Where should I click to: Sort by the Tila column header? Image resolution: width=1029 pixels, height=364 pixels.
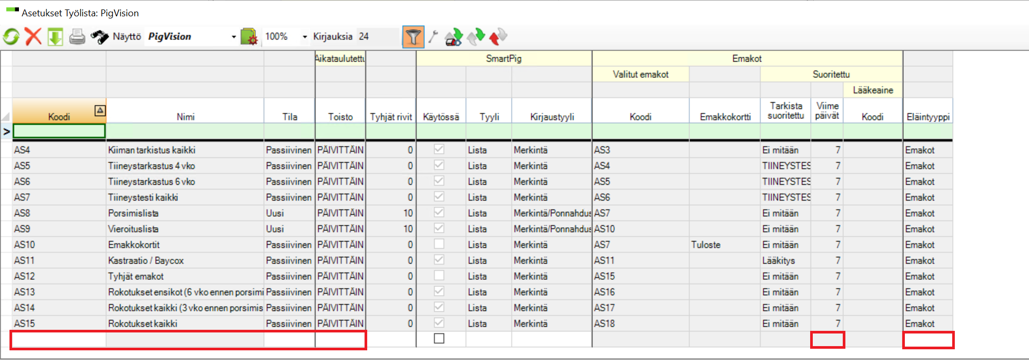point(289,111)
